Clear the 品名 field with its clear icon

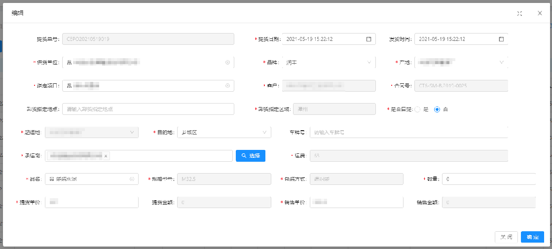click(x=132, y=179)
